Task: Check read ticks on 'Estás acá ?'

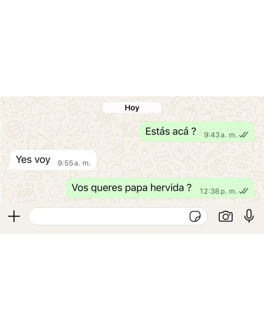Action: 244,135
